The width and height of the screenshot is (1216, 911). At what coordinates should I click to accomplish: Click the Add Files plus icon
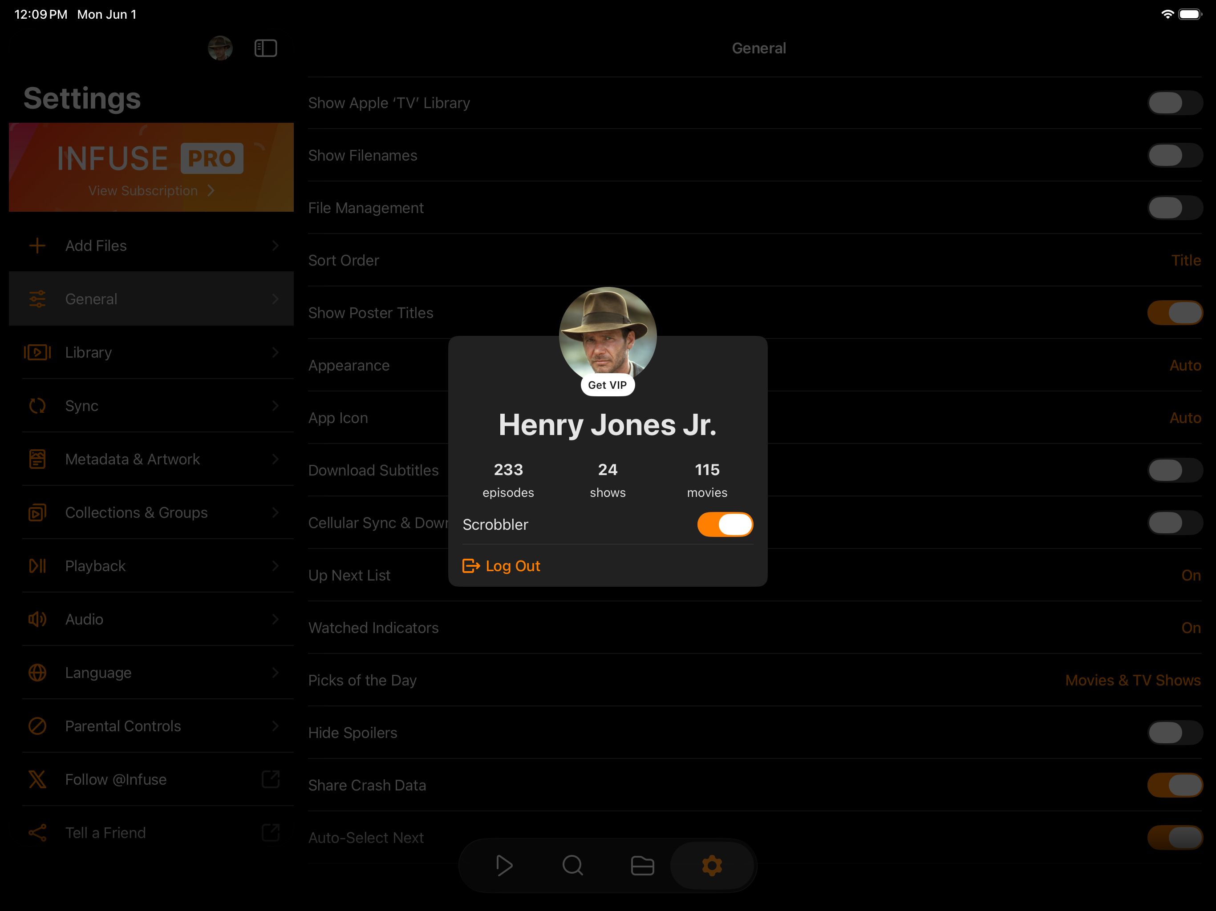coord(37,246)
